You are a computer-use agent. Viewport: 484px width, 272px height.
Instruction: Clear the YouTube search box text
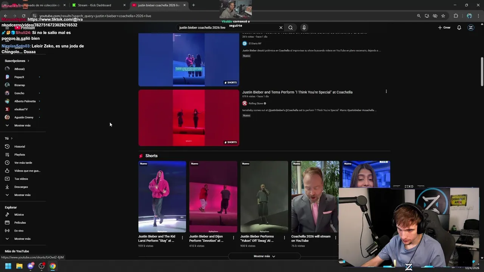[281, 28]
